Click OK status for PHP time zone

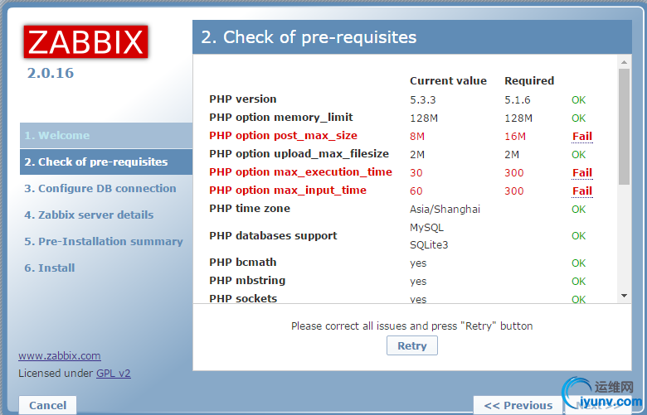[578, 210]
